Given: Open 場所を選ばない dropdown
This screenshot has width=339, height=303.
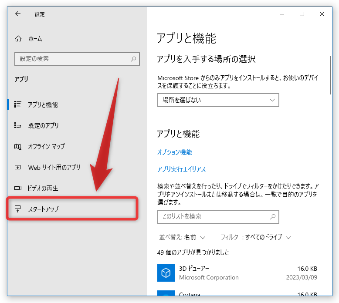Looking at the screenshot, I should click(x=218, y=100).
